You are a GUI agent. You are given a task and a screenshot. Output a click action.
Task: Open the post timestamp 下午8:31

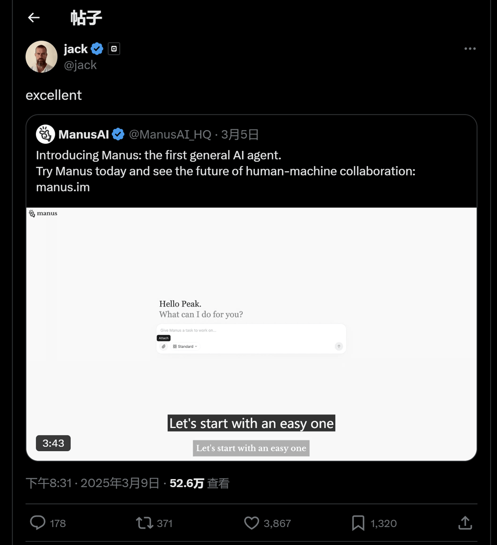click(48, 483)
